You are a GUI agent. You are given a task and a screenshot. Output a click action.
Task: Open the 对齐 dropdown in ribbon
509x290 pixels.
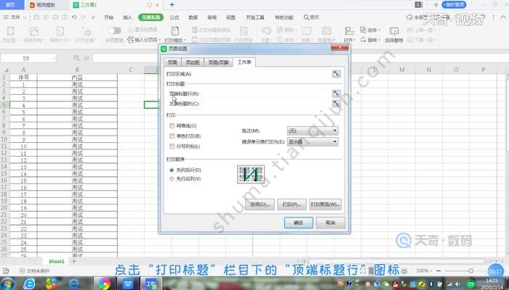coord(350,40)
